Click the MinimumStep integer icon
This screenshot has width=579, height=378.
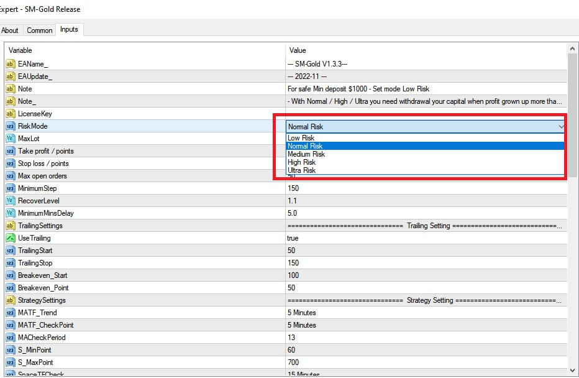pos(10,188)
